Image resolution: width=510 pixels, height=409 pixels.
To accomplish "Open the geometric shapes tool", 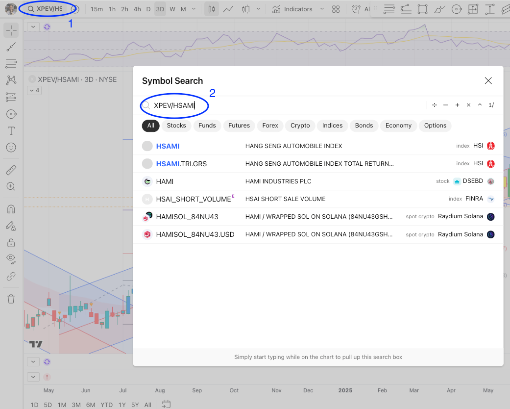I will 11,114.
